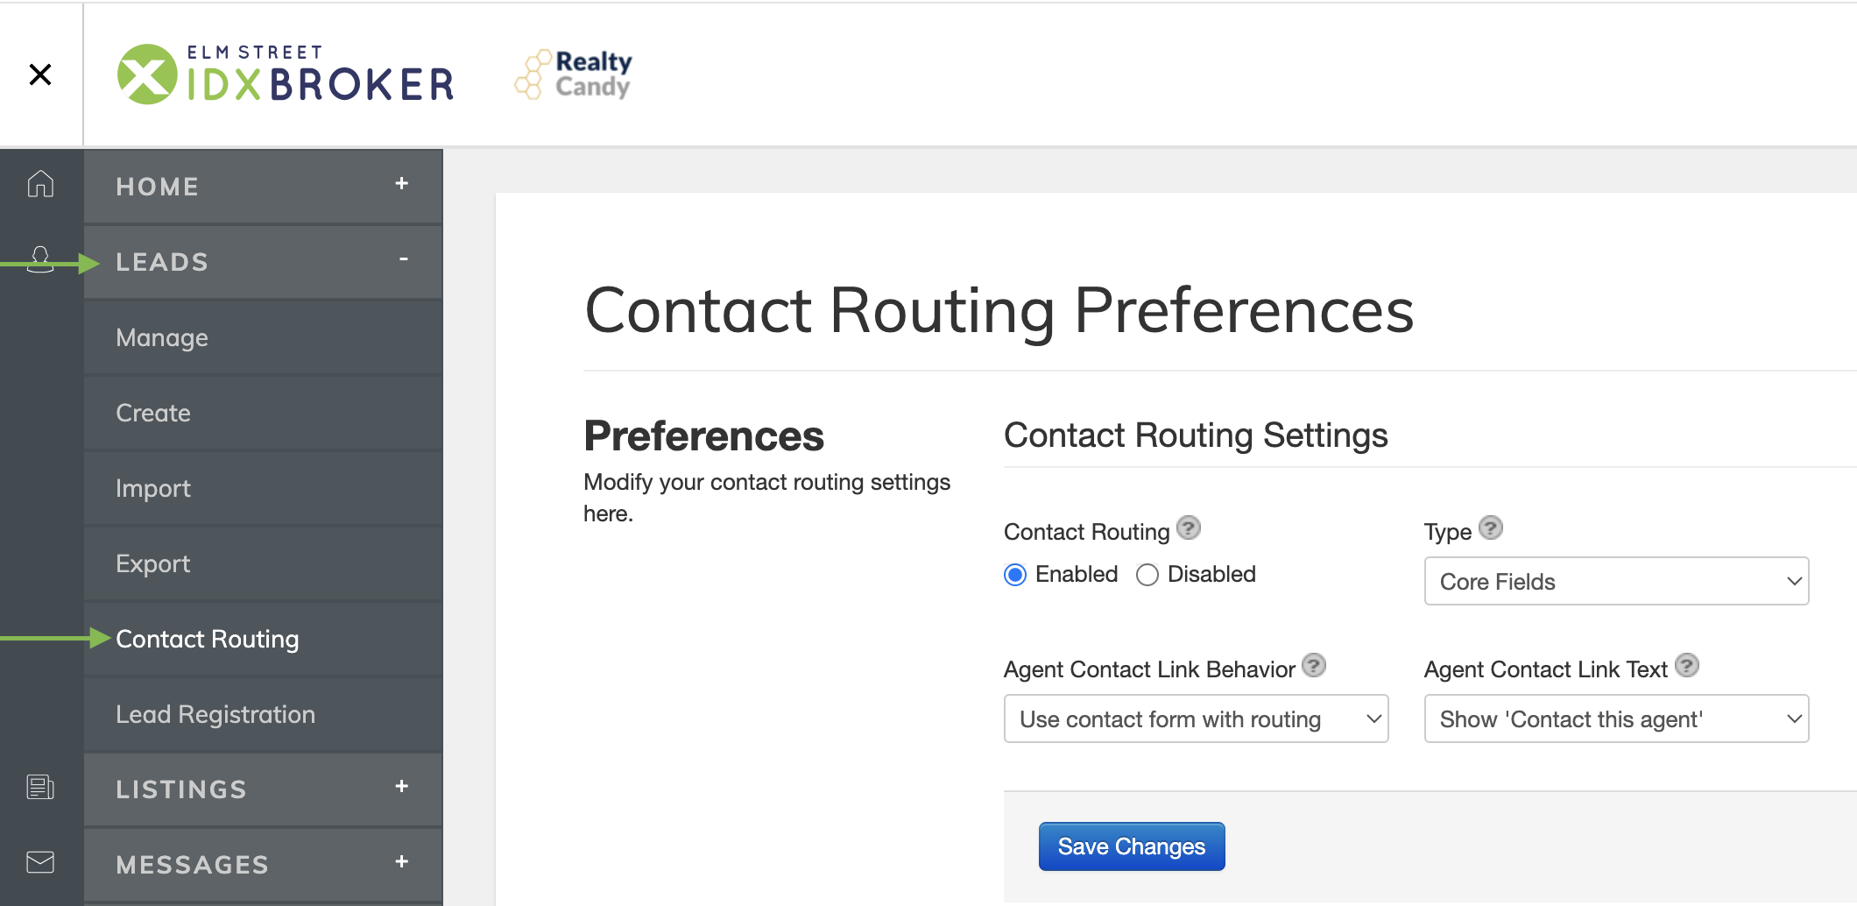1857x906 pixels.
Task: Click help icon for Agent Contact Link Text
Action: (1687, 665)
